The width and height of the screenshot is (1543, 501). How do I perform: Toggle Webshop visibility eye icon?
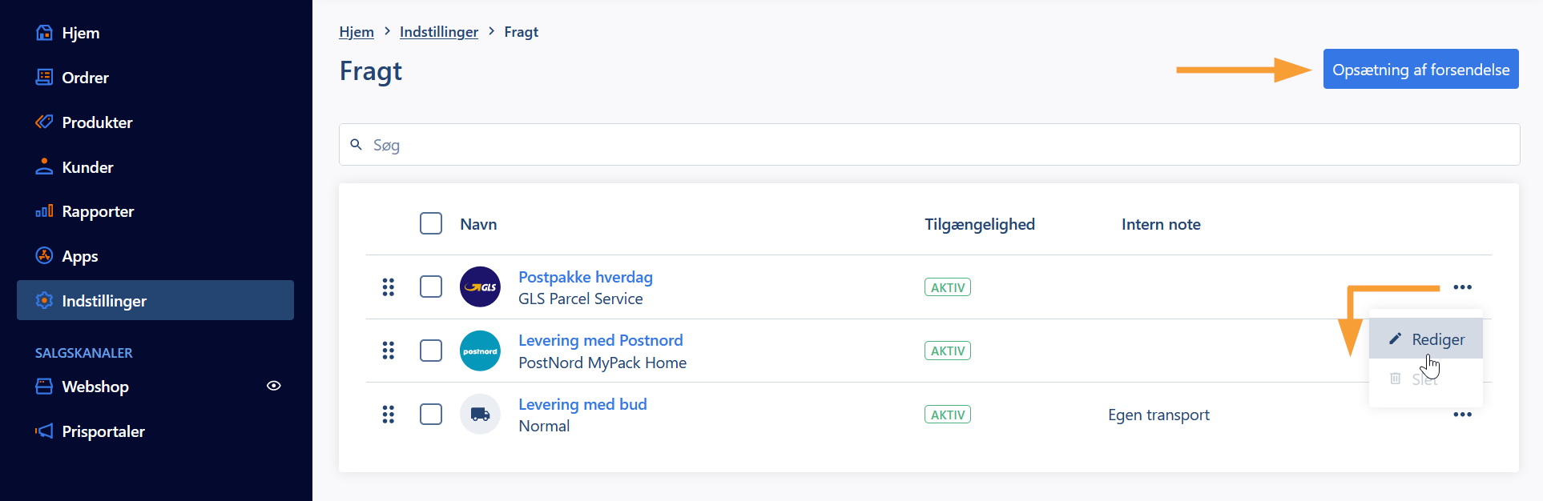[274, 386]
